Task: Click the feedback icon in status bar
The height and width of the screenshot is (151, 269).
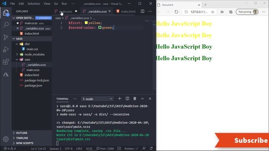Action: (144, 148)
